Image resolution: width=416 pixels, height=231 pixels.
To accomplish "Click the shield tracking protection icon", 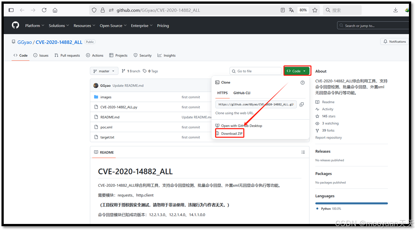I will [x=94, y=10].
